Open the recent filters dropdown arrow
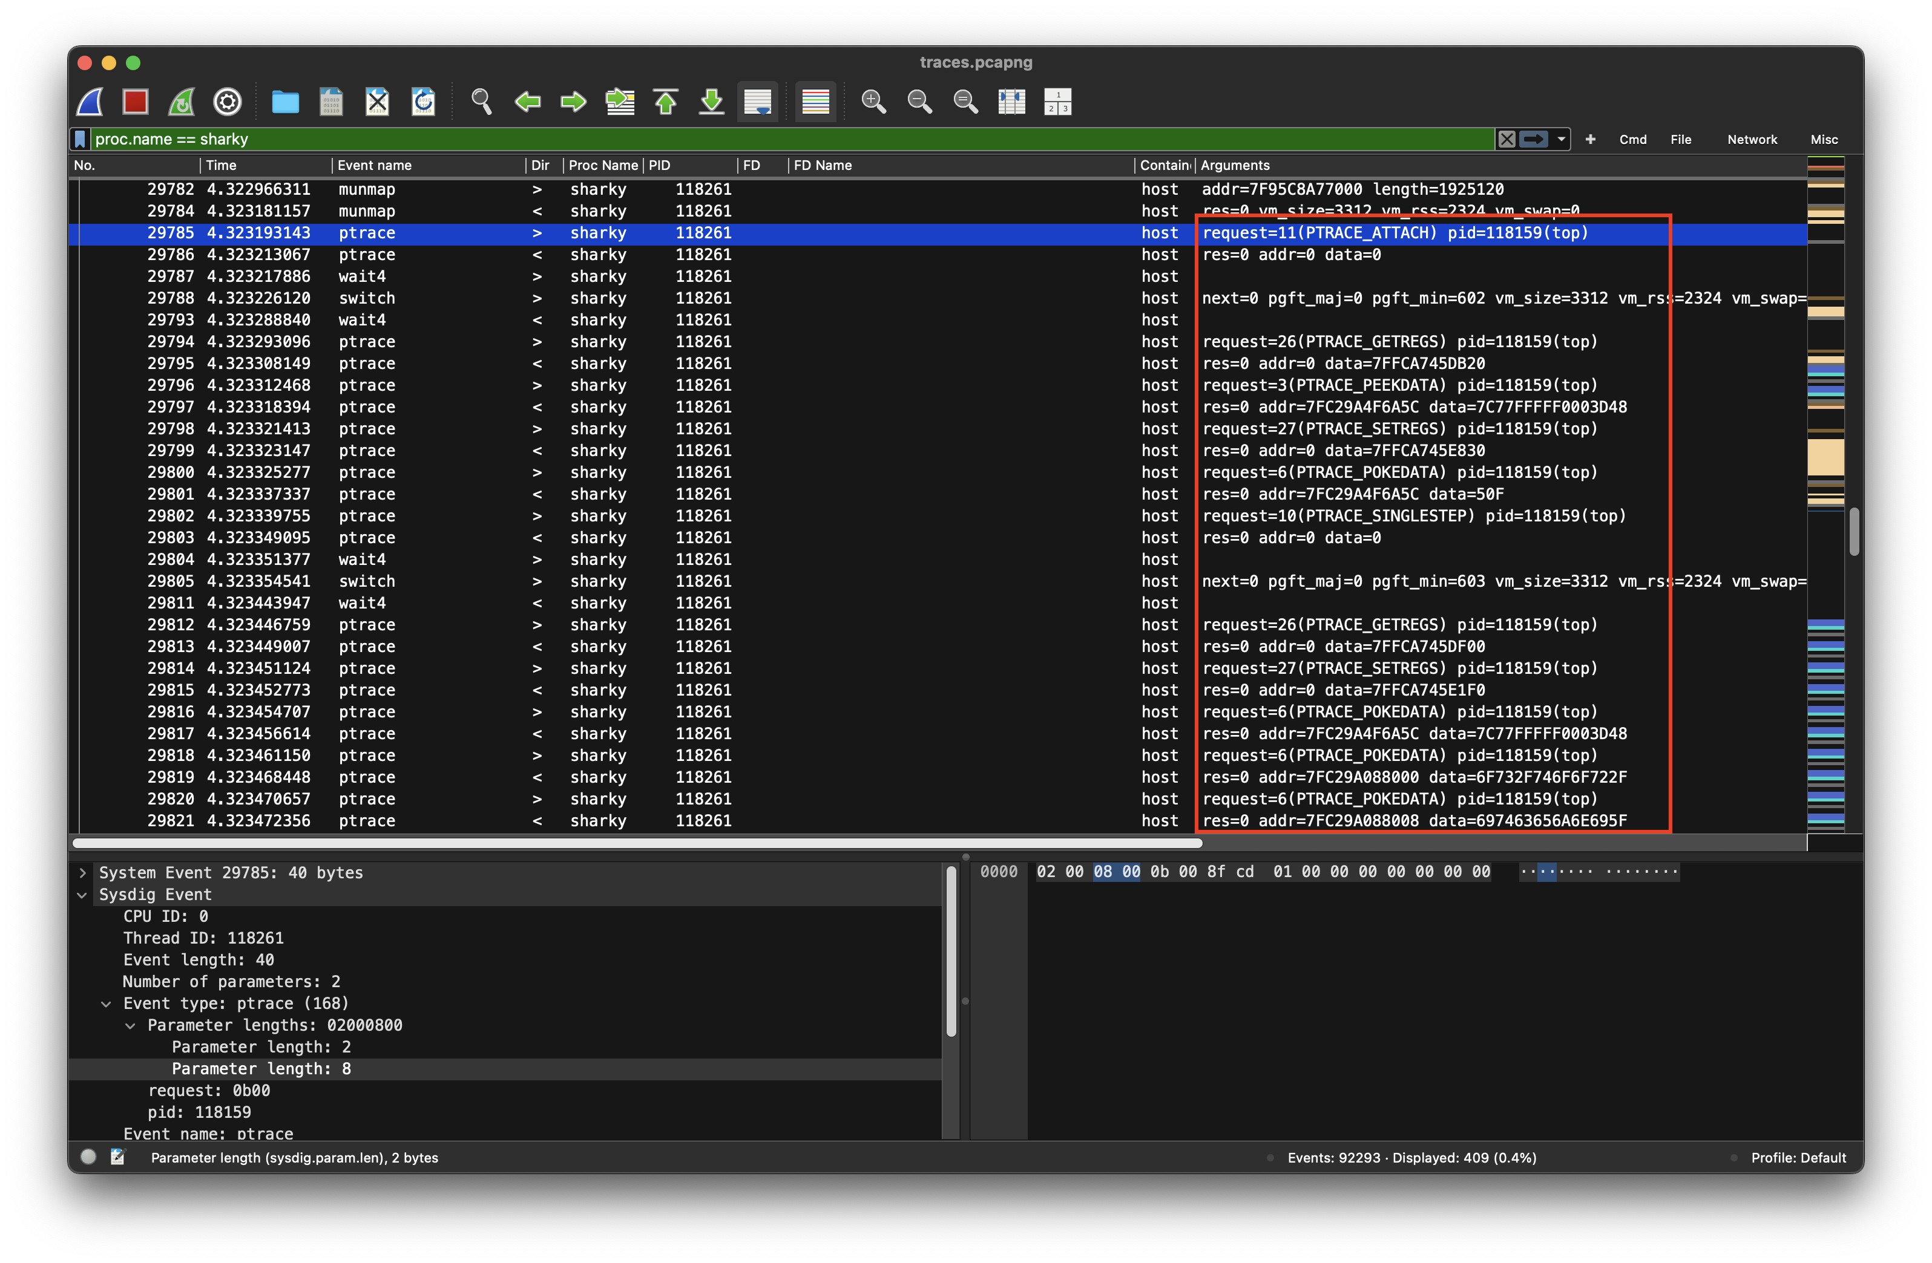This screenshot has height=1263, width=1932. [1561, 140]
